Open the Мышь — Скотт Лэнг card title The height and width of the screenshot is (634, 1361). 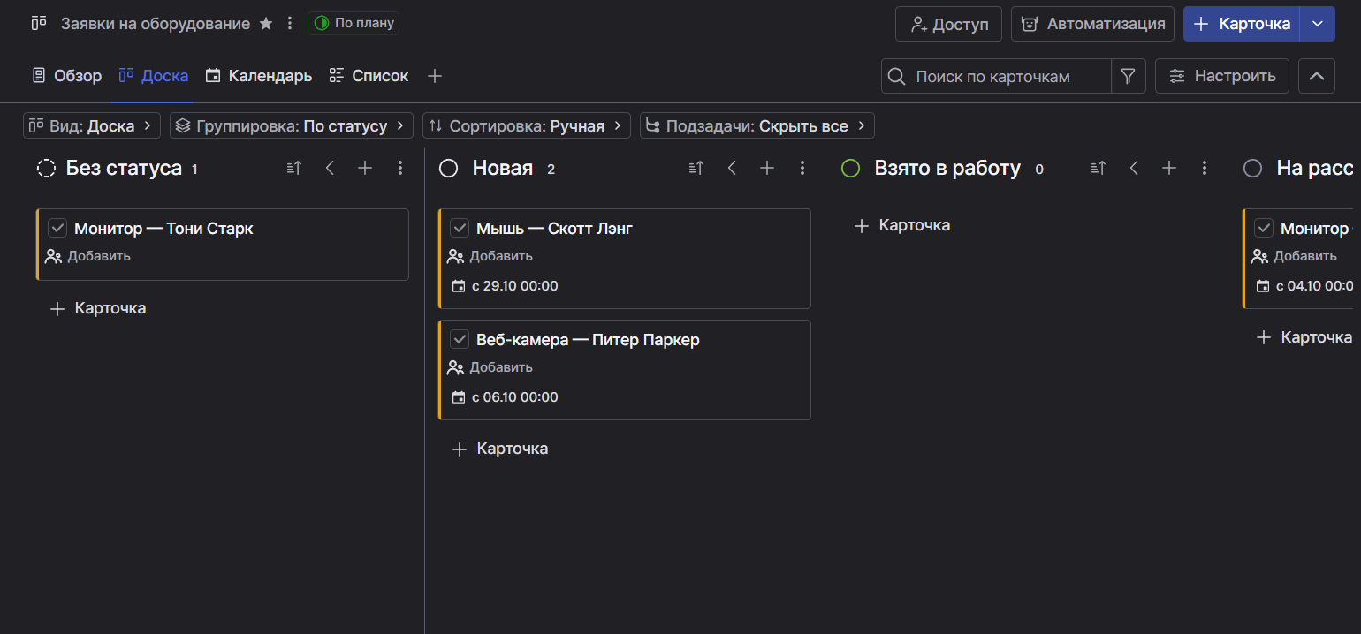[x=554, y=229]
